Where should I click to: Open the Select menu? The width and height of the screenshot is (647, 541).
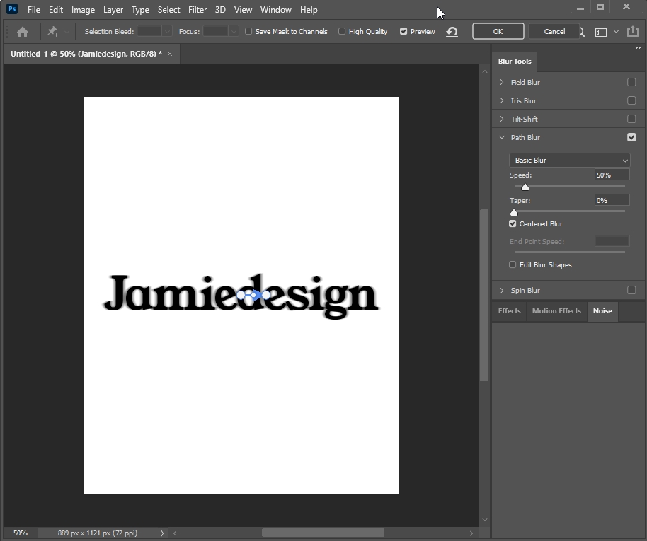click(x=168, y=9)
